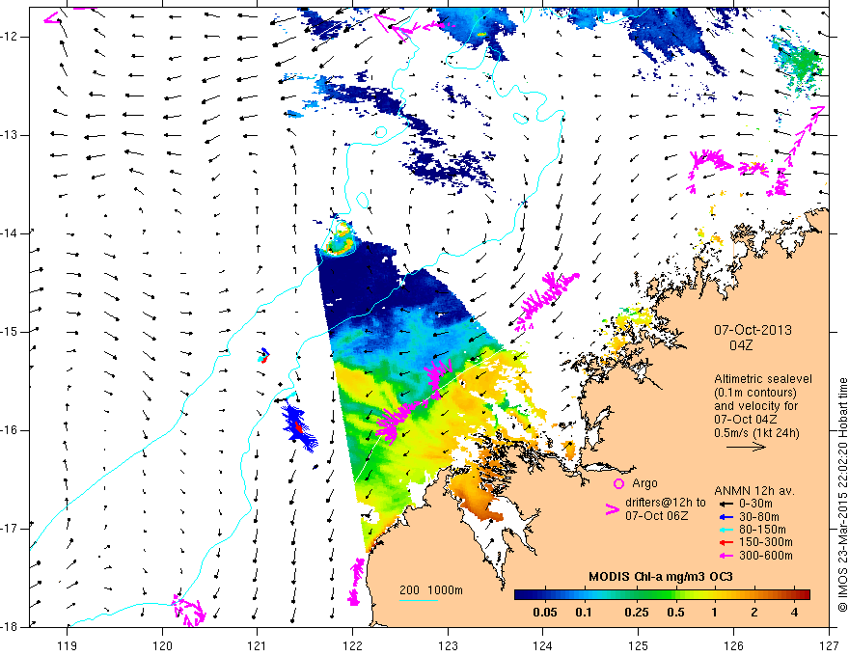Click the "04Z" time label under date
Viewport: 849px width, 656px height.
pyautogui.click(x=741, y=345)
